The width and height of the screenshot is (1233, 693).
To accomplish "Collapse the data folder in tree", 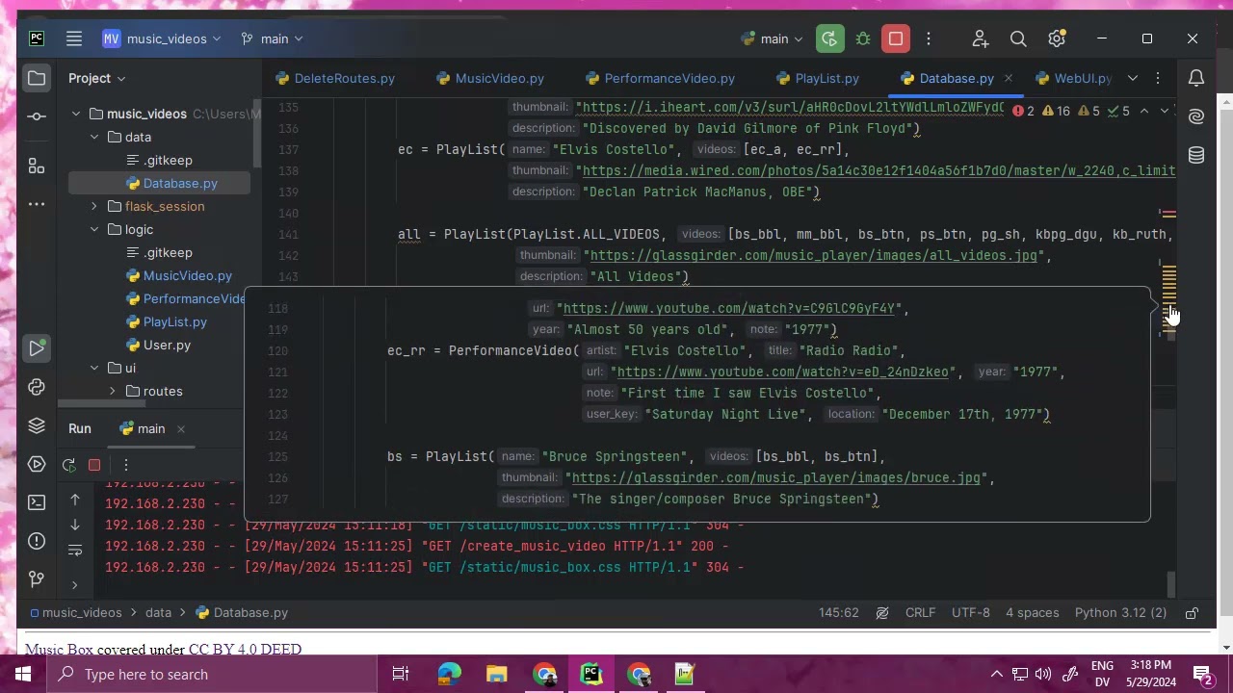I will [x=94, y=137].
